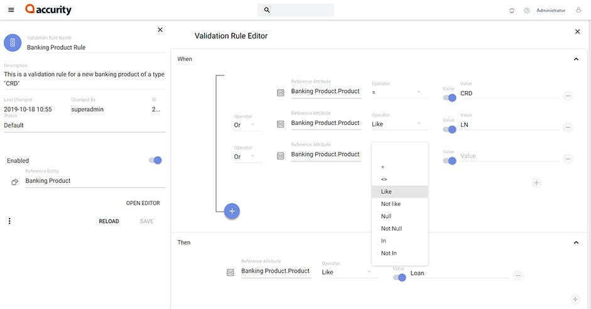Image resolution: width=591 pixels, height=309 pixels.
Task: Open the help question mark icon
Action: pyautogui.click(x=527, y=11)
